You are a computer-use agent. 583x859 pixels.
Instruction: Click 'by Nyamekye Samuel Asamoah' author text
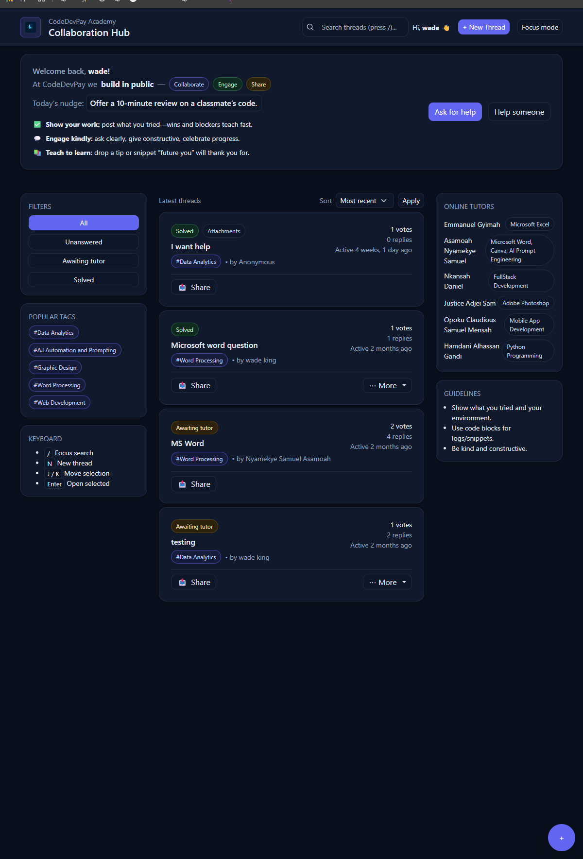[x=283, y=459]
